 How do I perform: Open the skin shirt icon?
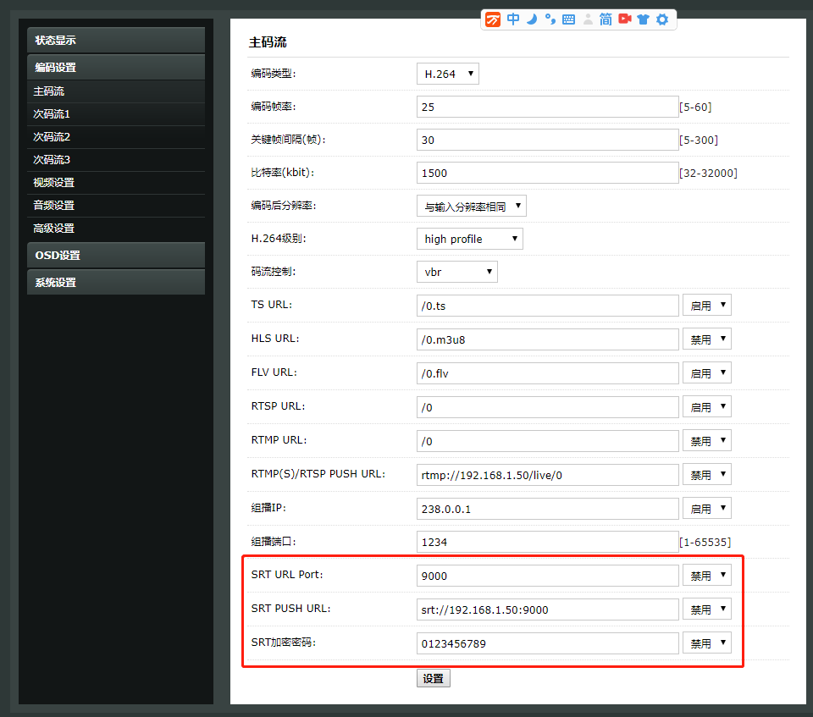click(643, 19)
